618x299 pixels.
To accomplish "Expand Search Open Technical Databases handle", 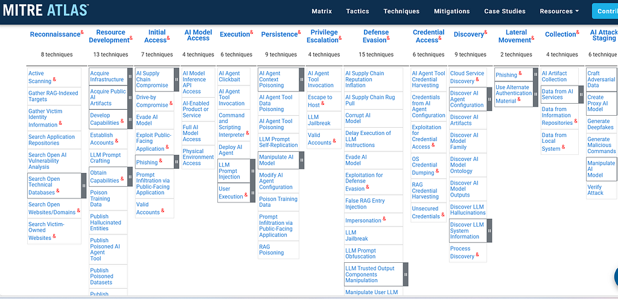I will coord(83,186).
